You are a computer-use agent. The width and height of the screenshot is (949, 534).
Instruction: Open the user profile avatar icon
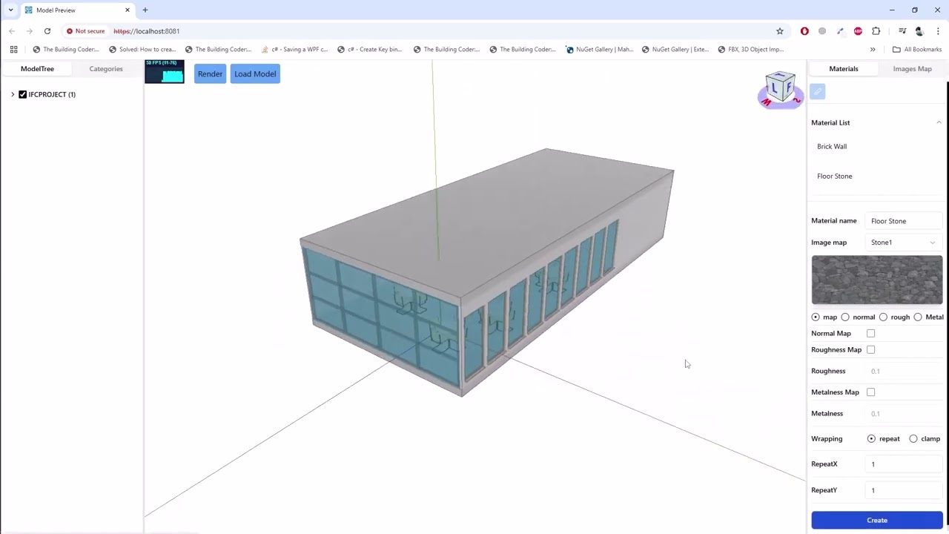pos(919,31)
